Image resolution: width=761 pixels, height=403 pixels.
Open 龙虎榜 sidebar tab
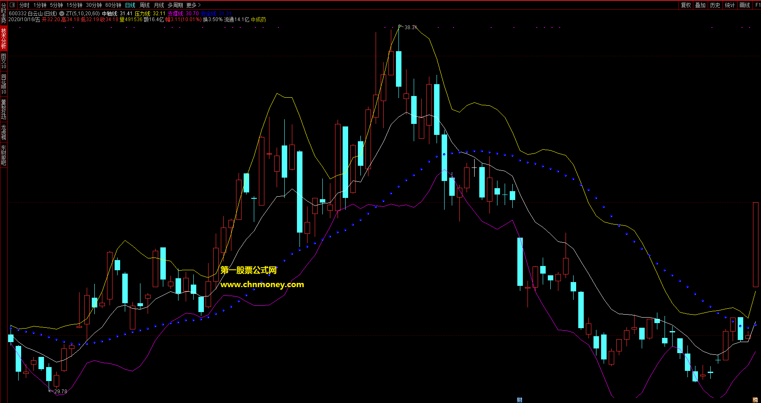(x=3, y=132)
